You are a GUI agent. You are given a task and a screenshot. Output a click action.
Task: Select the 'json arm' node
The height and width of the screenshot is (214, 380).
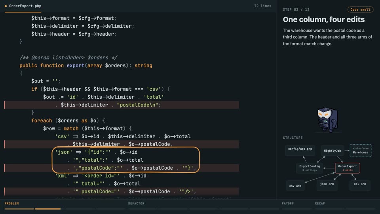pyautogui.click(x=327, y=185)
